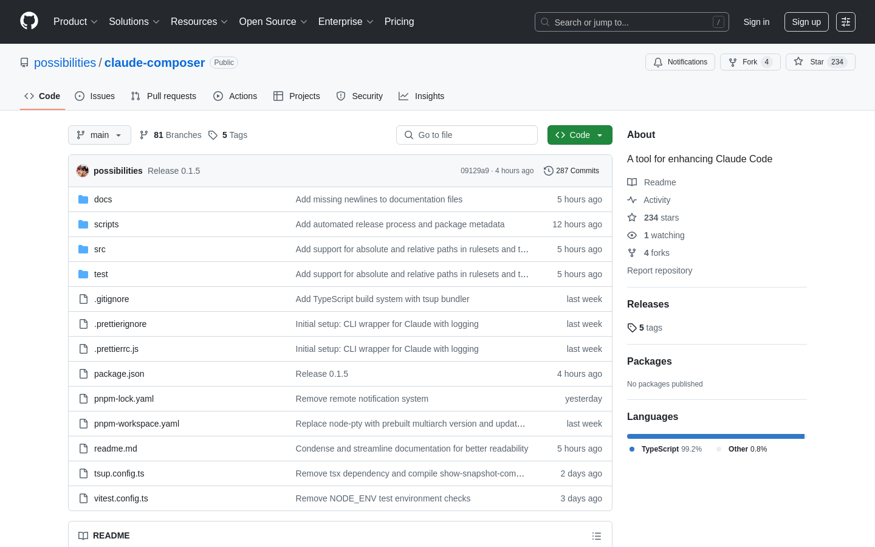Viewport: 875px width, 547px height.
Task: Click the docs folder icon
Action: (x=83, y=199)
